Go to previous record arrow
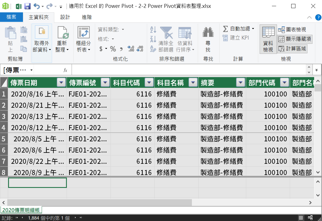 22,218
